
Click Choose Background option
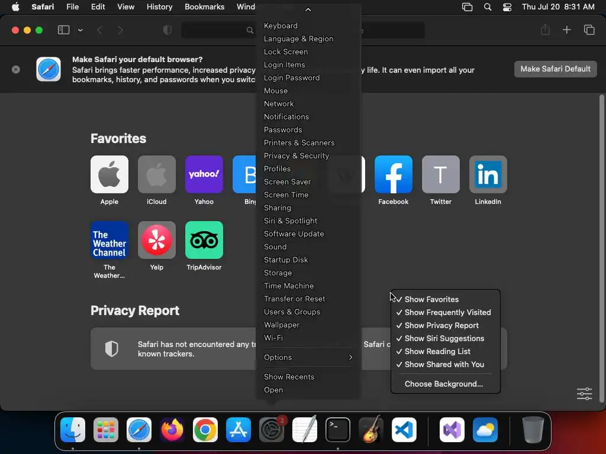click(446, 384)
